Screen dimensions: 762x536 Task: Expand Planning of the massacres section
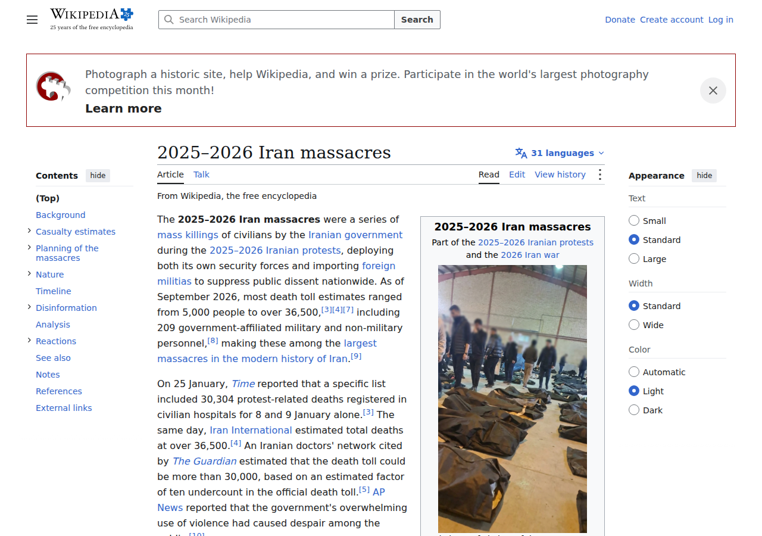pyautogui.click(x=29, y=248)
